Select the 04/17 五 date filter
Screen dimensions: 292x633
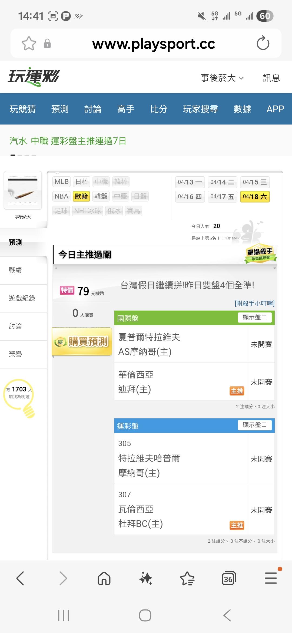click(x=222, y=197)
